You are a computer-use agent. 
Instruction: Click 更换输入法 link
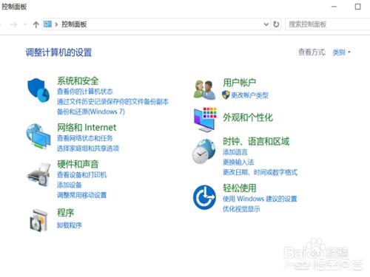[238, 162]
